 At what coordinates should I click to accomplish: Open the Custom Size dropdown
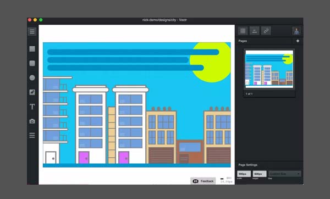[284, 174]
